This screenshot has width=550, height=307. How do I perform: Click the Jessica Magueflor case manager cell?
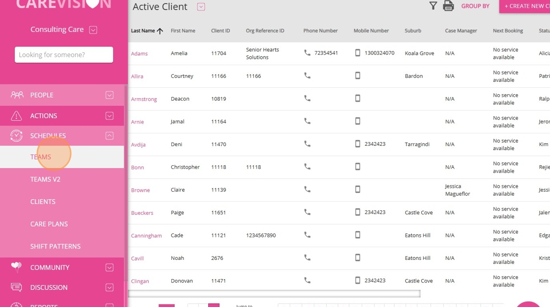click(457, 190)
